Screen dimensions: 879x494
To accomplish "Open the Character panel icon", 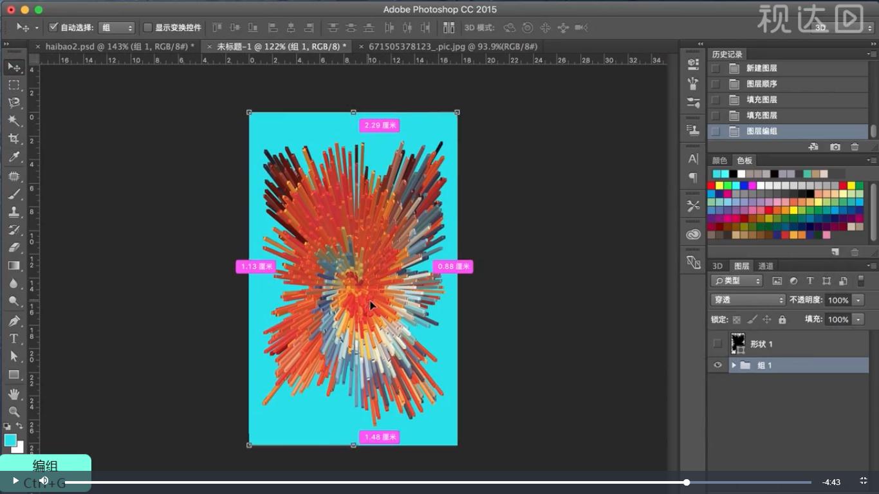I will (693, 158).
